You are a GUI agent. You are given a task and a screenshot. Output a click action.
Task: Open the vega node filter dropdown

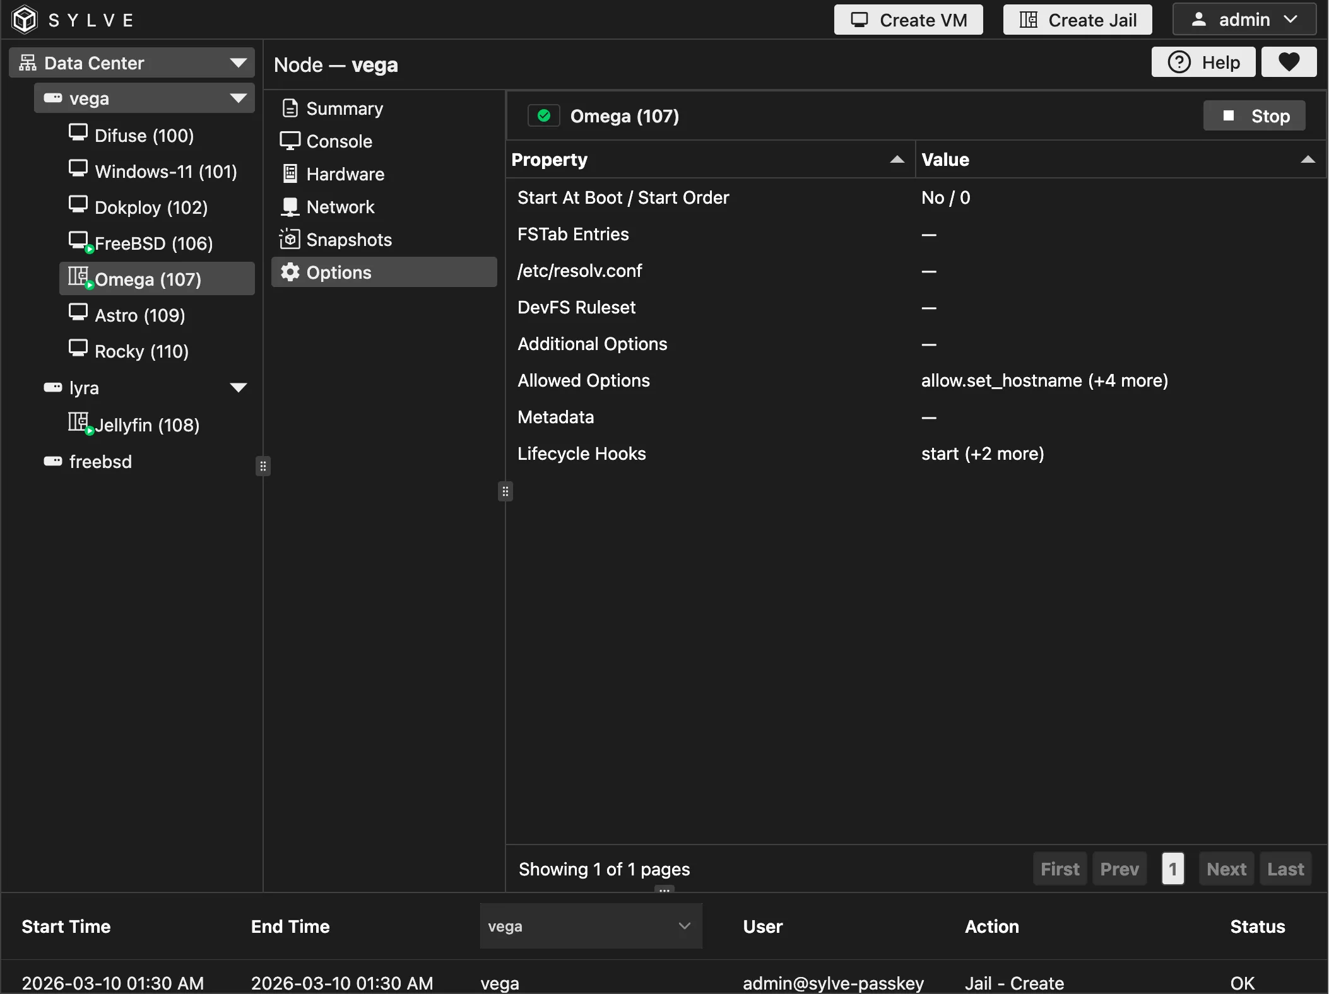[591, 926]
